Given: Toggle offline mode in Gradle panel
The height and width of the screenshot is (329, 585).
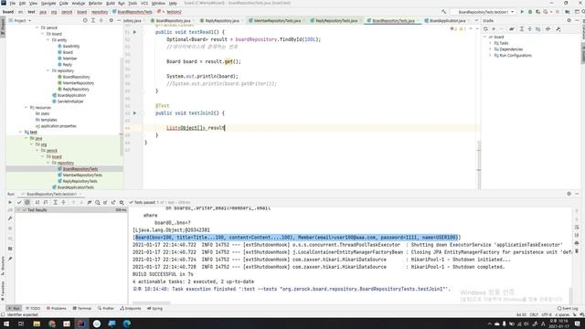Looking at the screenshot, I should click(x=548, y=28).
